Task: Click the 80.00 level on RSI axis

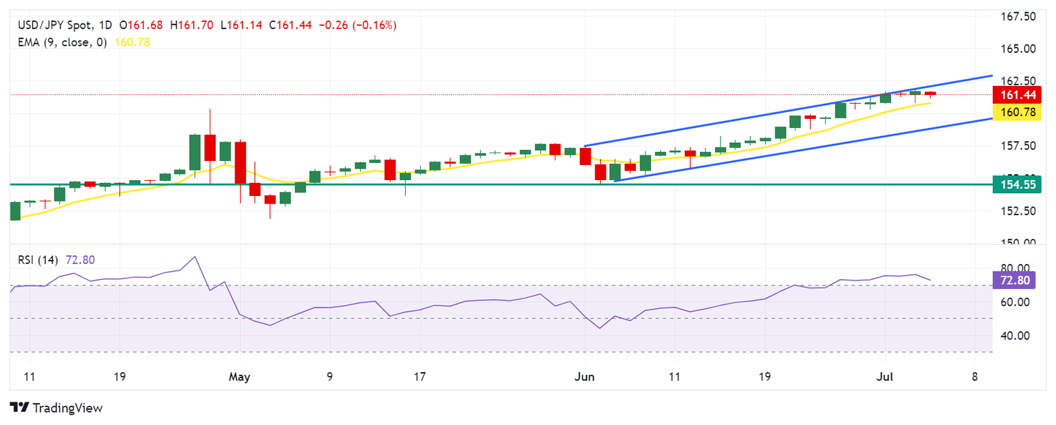Action: (x=1014, y=268)
